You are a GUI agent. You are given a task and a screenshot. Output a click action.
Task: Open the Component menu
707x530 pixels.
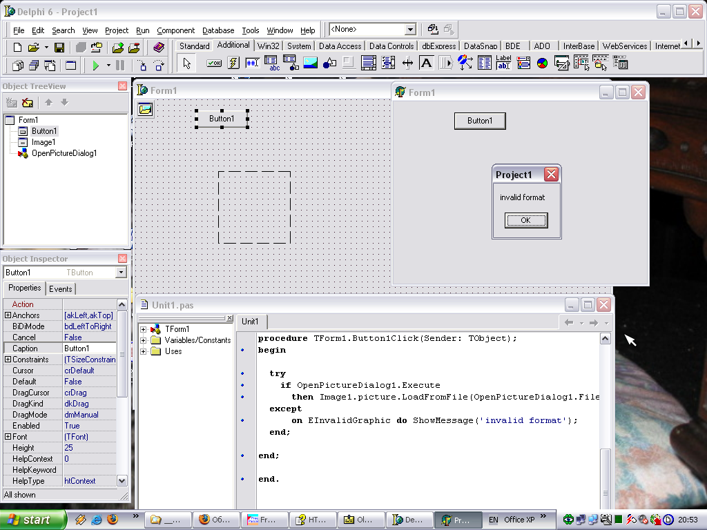[x=175, y=30]
